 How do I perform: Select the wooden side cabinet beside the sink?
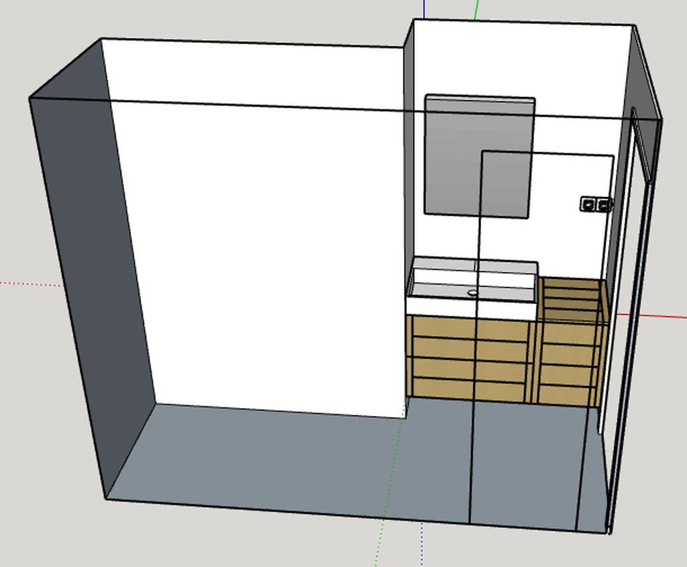[x=571, y=342]
